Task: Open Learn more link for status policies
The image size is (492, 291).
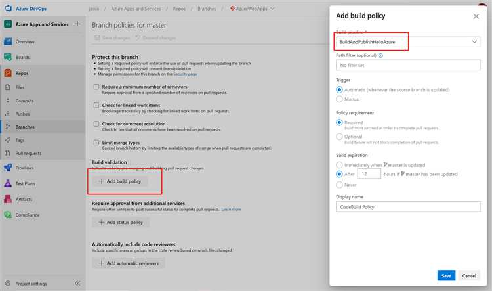Action: [x=232, y=210]
